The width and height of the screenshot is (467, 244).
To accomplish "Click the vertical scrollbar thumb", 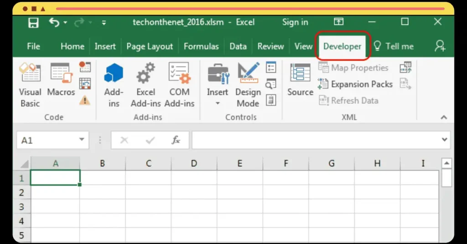I will 446,178.
